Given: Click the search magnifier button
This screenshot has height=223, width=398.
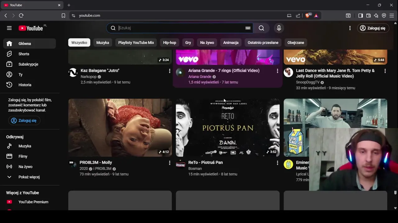Looking at the screenshot, I should [261, 28].
